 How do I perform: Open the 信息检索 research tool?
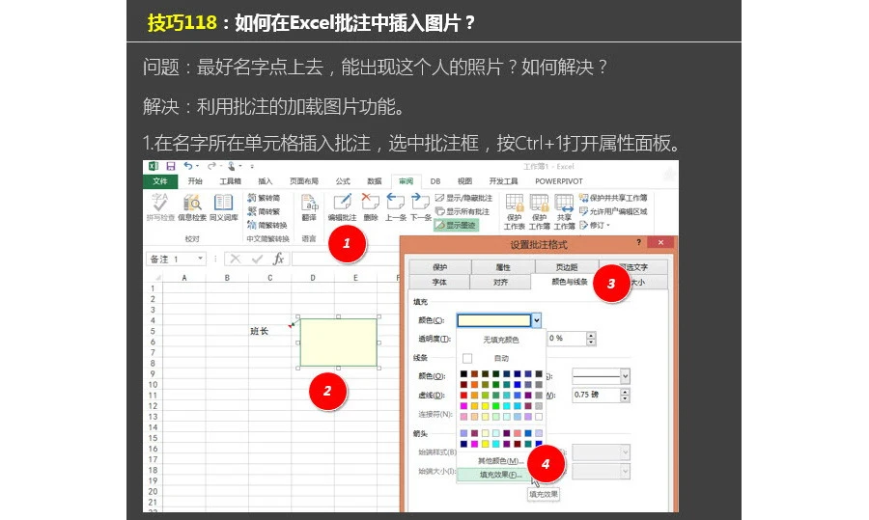point(192,207)
